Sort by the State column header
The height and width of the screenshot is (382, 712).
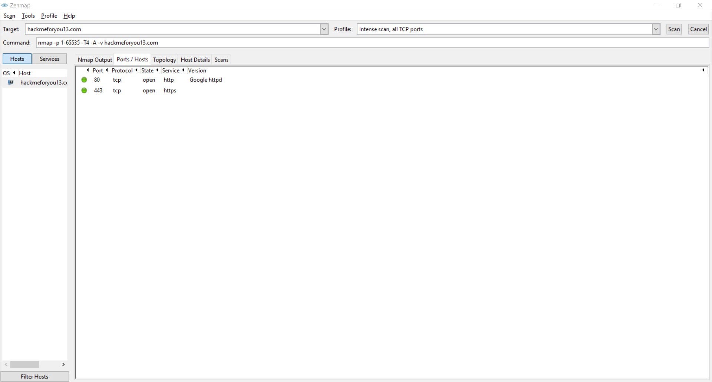click(x=147, y=70)
